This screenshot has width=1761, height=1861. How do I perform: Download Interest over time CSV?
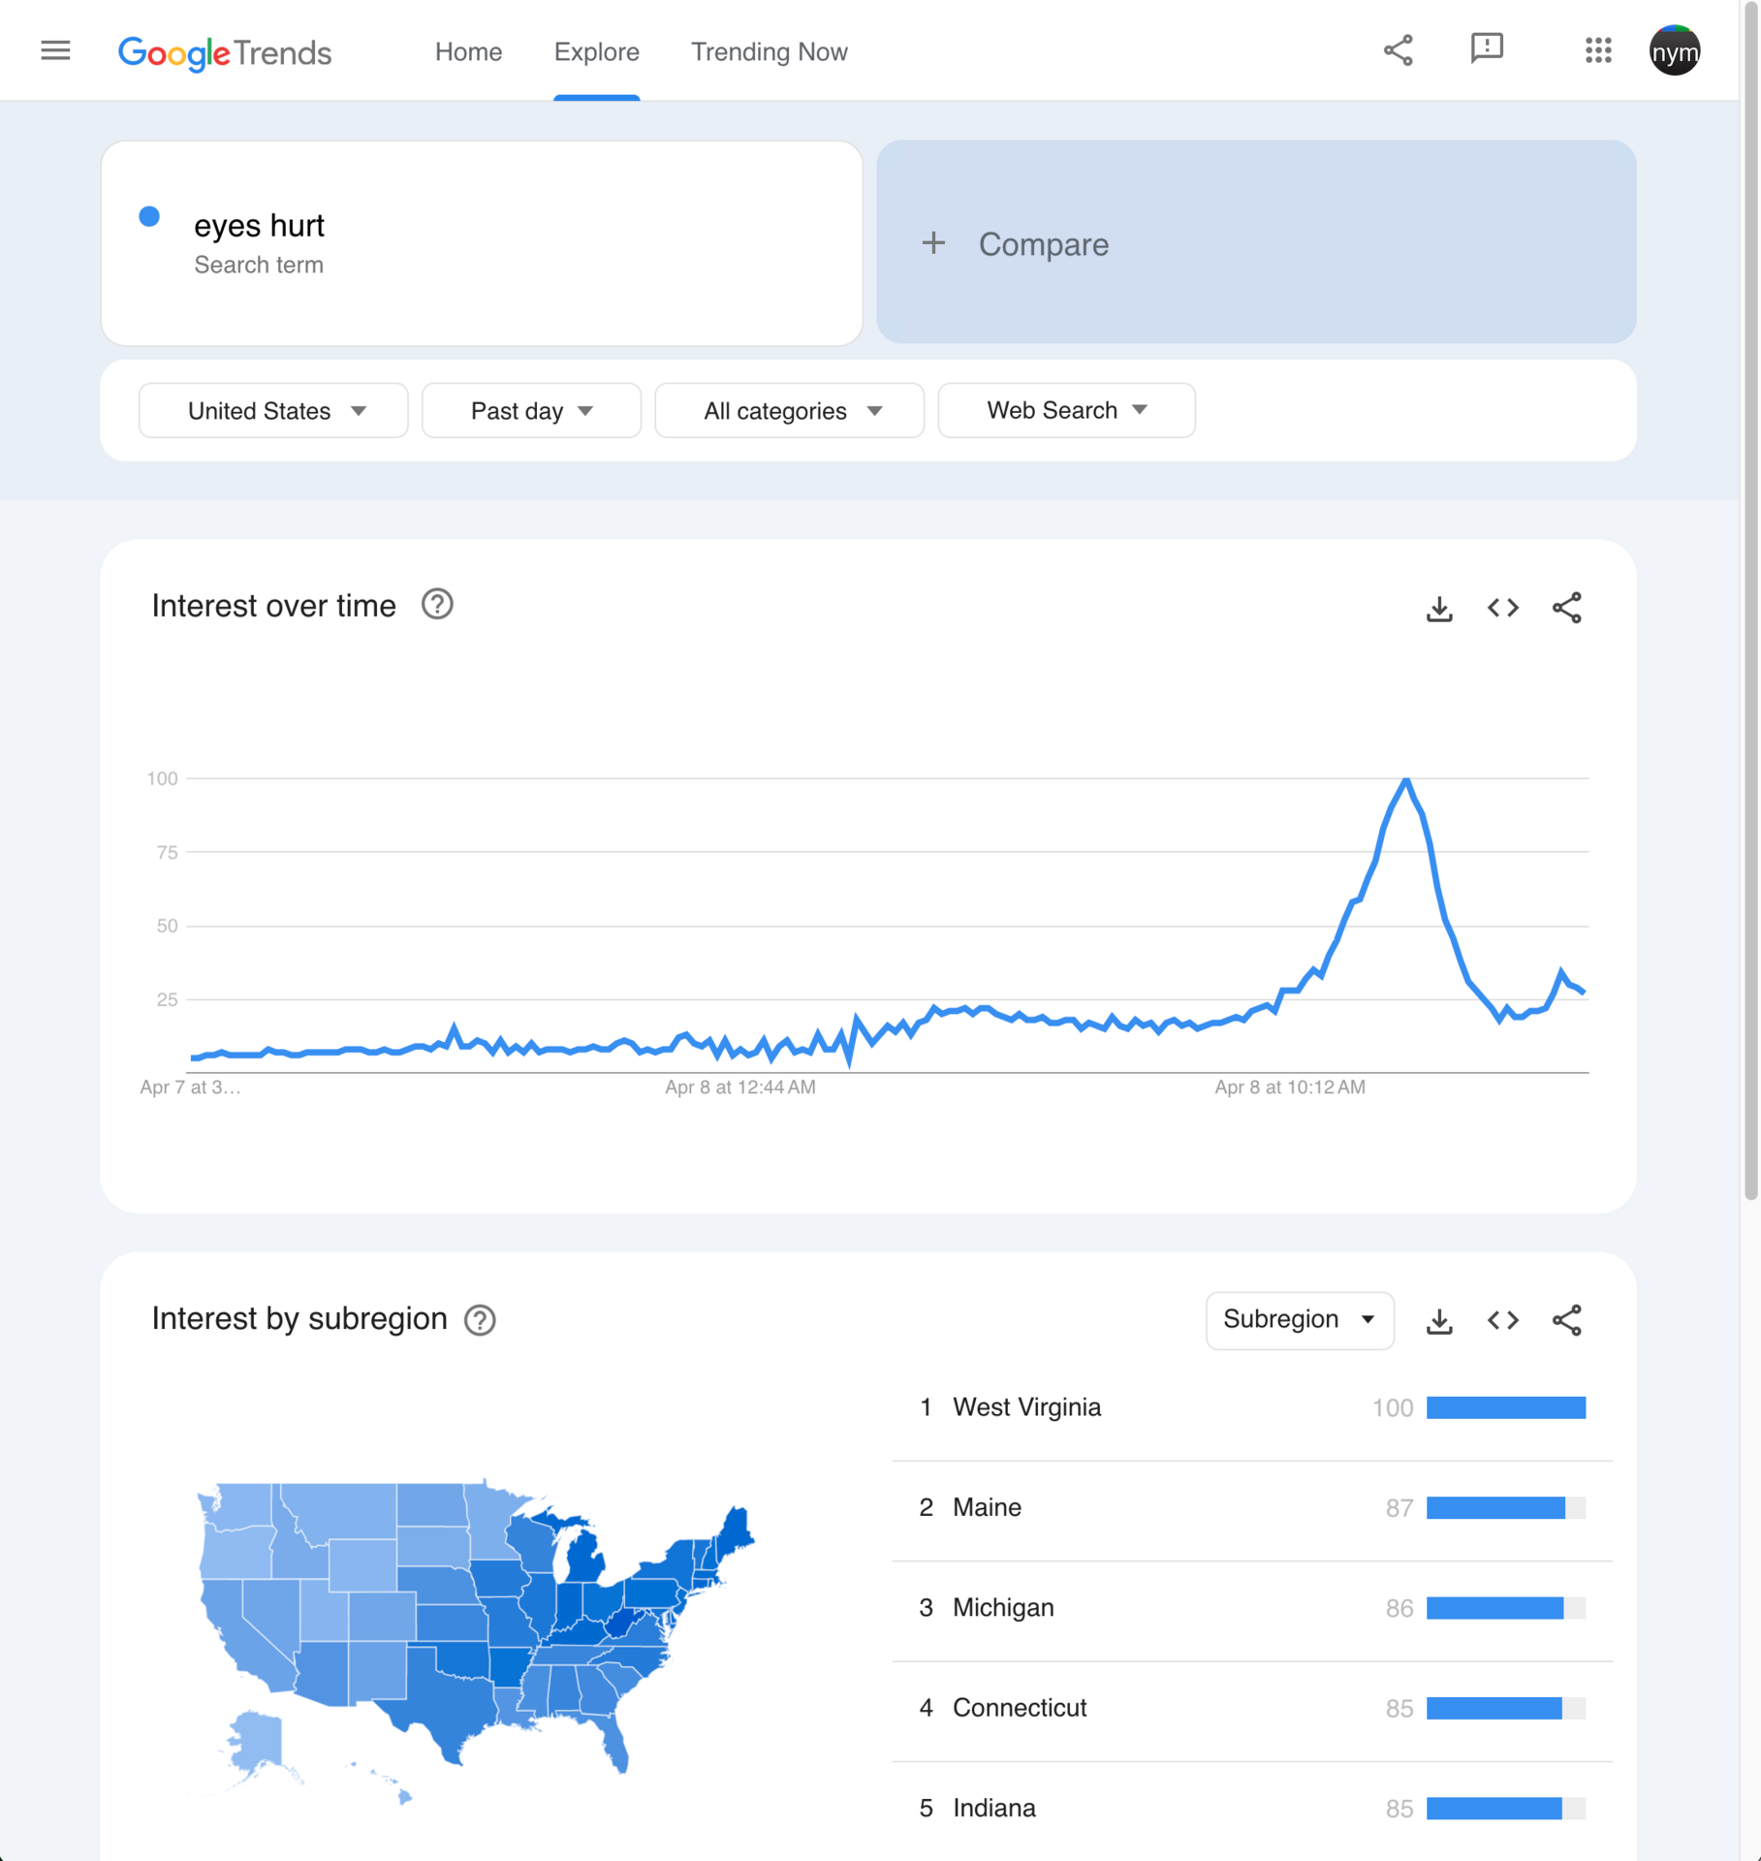(x=1439, y=609)
